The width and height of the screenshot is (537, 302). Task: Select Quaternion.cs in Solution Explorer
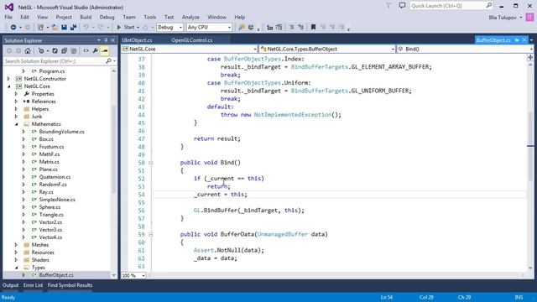tap(55, 177)
